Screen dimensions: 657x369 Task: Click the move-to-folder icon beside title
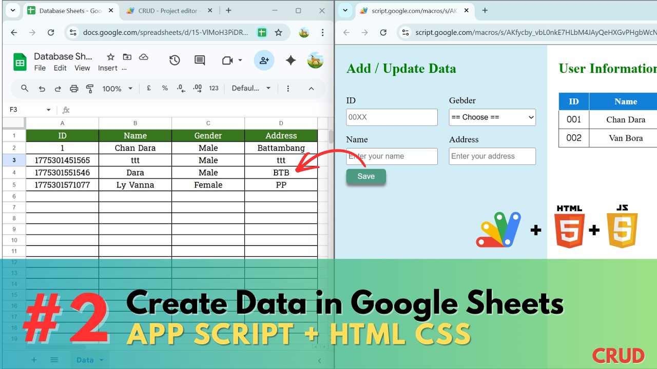127,57
